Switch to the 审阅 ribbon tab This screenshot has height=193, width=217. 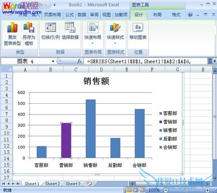click(x=94, y=15)
